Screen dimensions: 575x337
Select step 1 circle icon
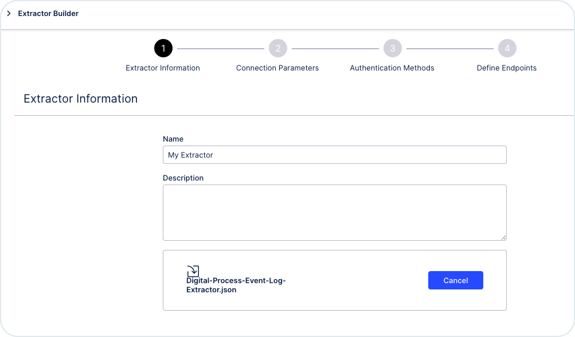[163, 48]
